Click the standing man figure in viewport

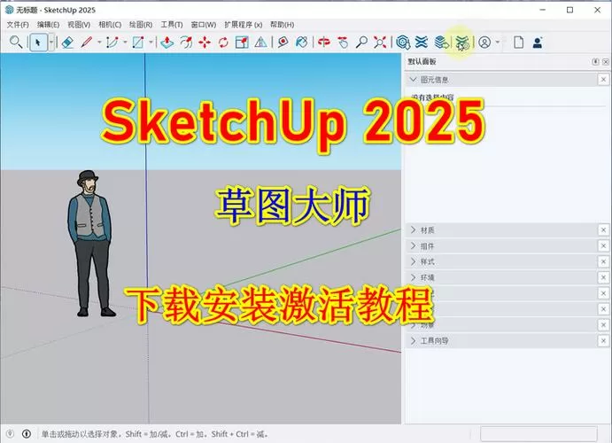pos(90,243)
